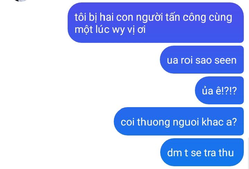Select the 'dm t se tra thu' message bubble
The width and height of the screenshot is (249, 169).
[202, 152]
